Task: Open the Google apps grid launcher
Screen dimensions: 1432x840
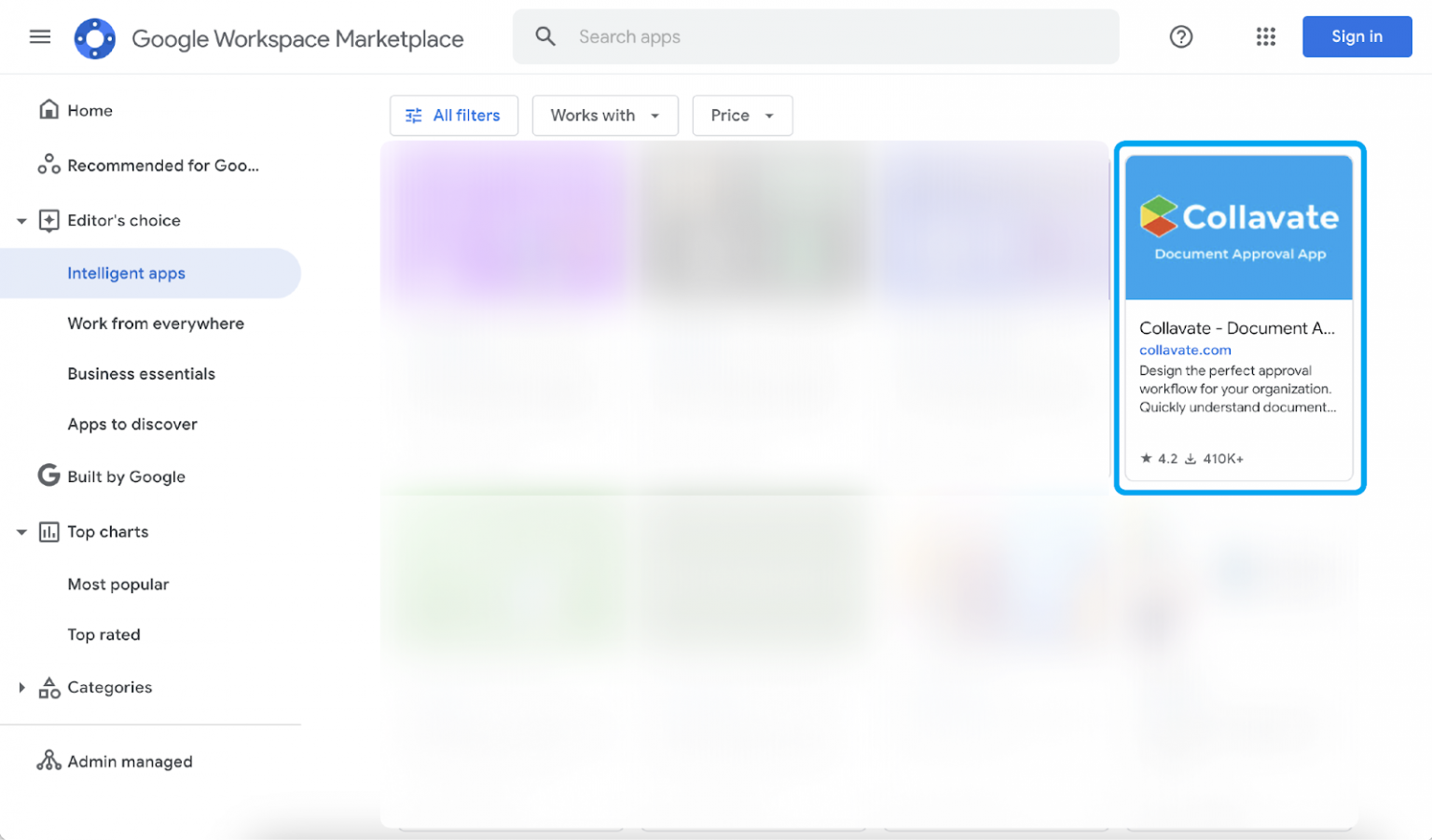Action: [1265, 36]
